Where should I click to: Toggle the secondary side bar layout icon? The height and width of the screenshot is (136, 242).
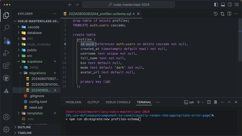230,5
